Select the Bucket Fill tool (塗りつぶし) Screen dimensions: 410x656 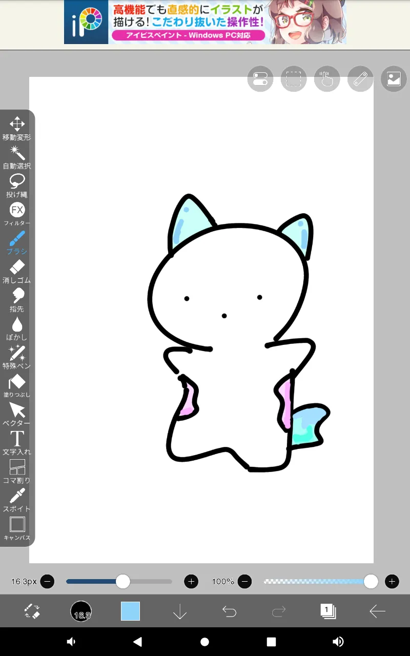coord(17,386)
